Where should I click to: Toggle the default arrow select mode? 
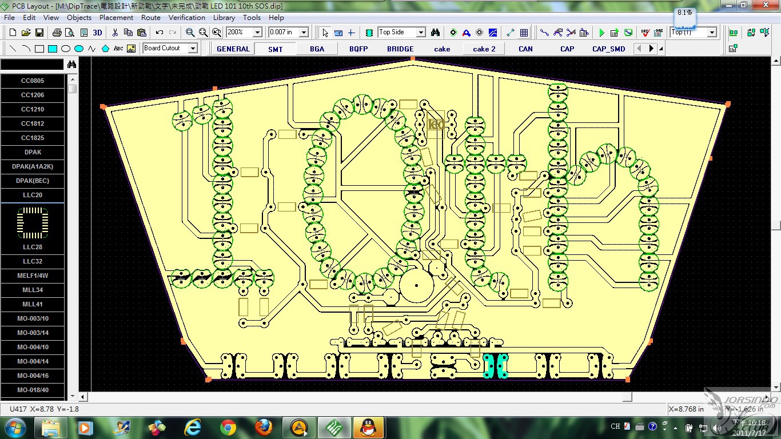[325, 33]
